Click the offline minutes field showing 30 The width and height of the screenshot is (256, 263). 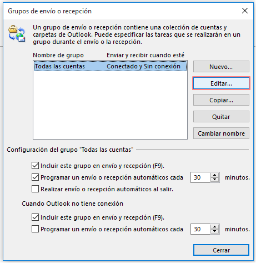point(200,229)
